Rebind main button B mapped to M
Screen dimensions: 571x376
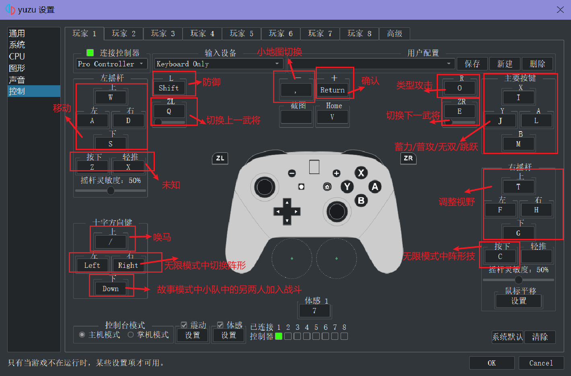click(x=518, y=144)
